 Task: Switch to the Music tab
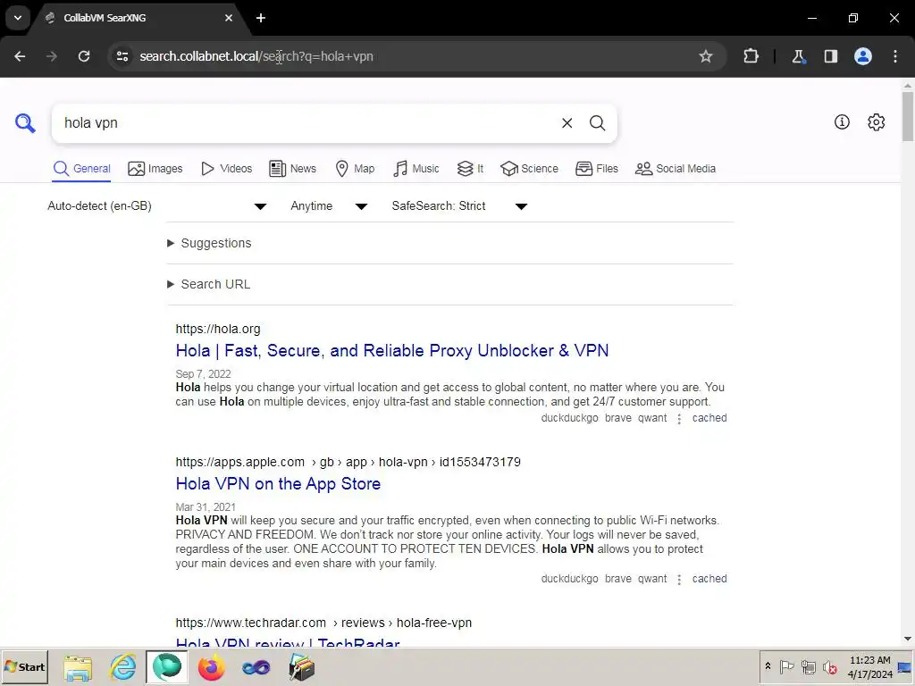416,169
